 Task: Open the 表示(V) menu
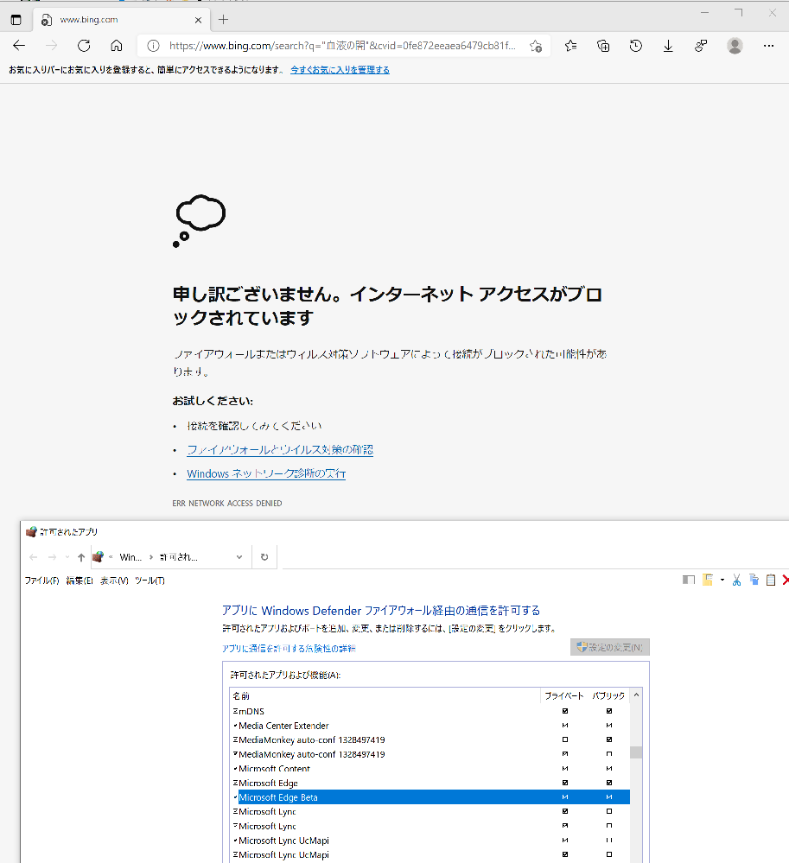click(114, 581)
